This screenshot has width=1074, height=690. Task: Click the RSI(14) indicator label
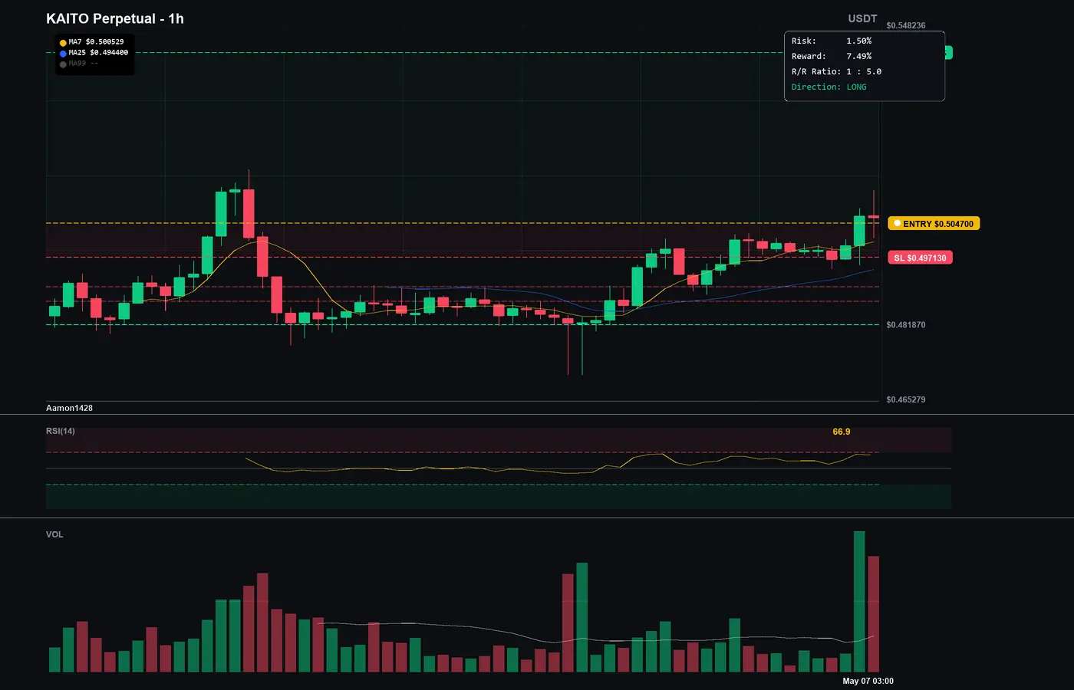coord(61,431)
